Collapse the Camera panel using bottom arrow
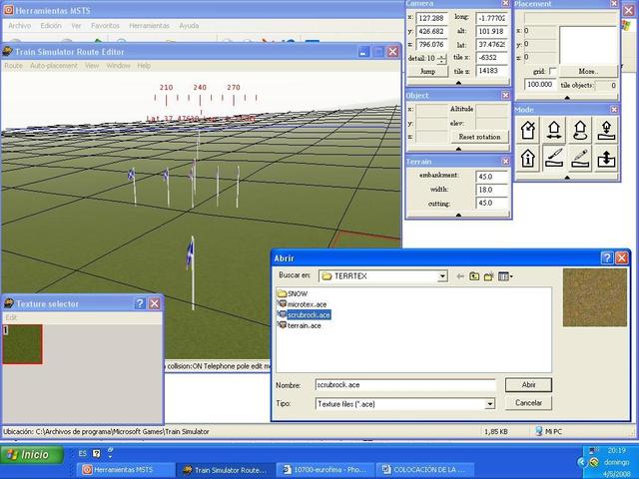This screenshot has width=639, height=479. pyautogui.click(x=458, y=84)
